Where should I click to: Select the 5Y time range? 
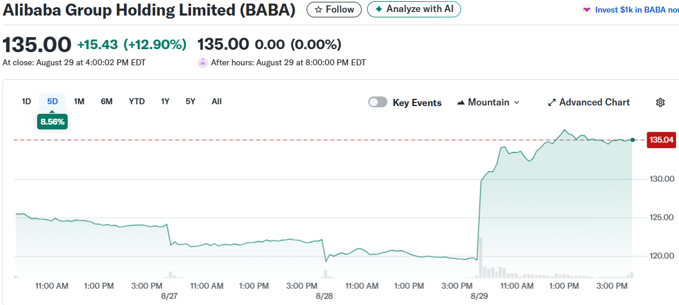click(x=190, y=101)
